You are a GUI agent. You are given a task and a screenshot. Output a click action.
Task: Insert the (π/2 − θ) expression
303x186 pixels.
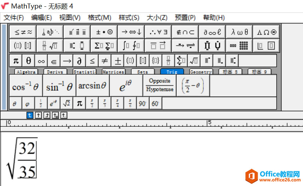pos(193,86)
